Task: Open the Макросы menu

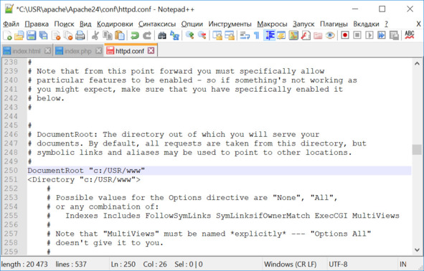Action: tap(272, 24)
